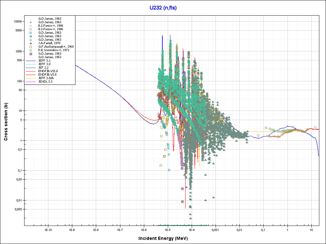This screenshot has height=244, width=326.
Task: Select the ENDF/B-VII.0 legend label
Action: (48, 71)
